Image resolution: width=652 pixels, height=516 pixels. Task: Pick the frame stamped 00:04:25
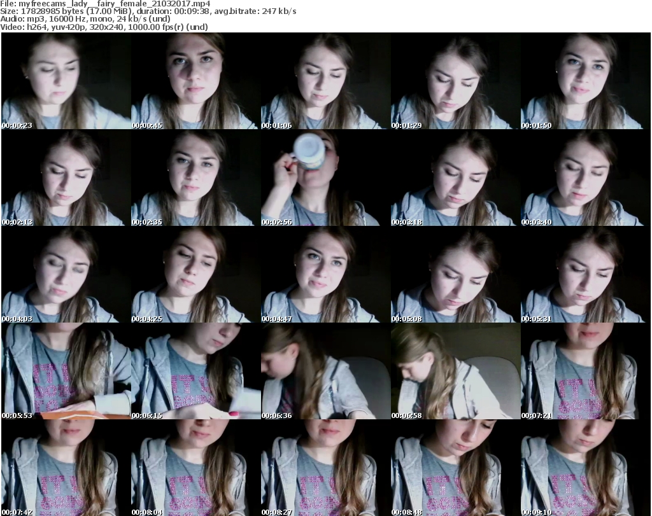[196, 275]
